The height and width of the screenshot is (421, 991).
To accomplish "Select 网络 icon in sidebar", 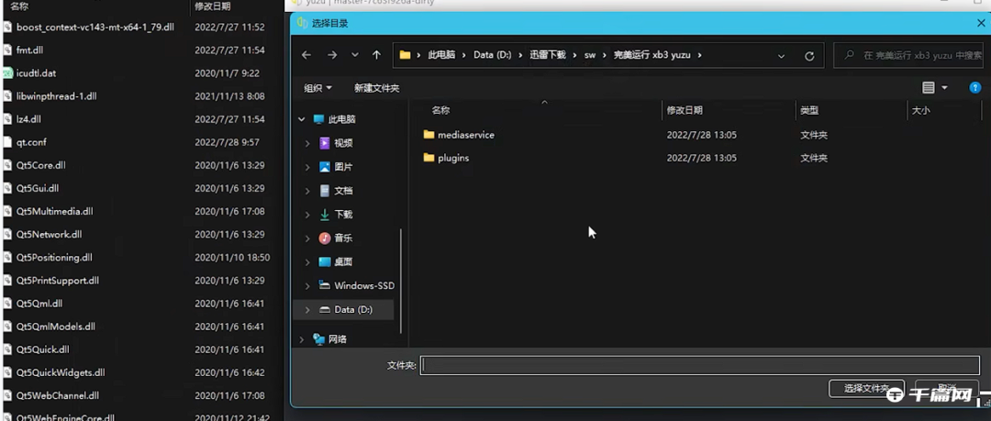I will coord(319,339).
